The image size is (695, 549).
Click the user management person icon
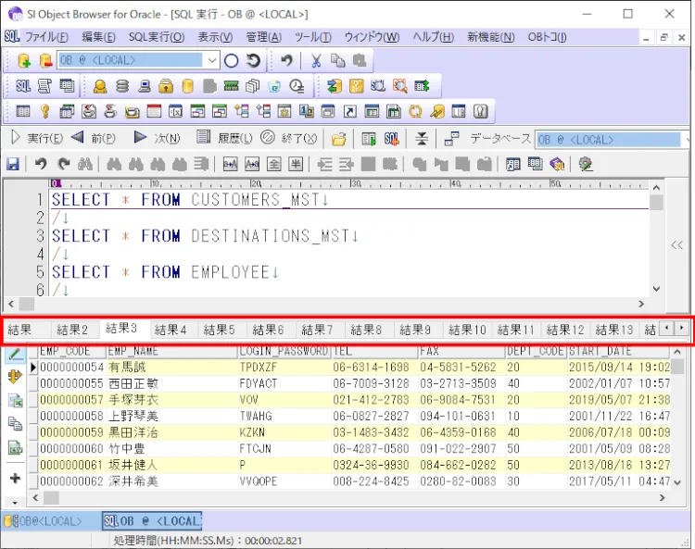(100, 86)
